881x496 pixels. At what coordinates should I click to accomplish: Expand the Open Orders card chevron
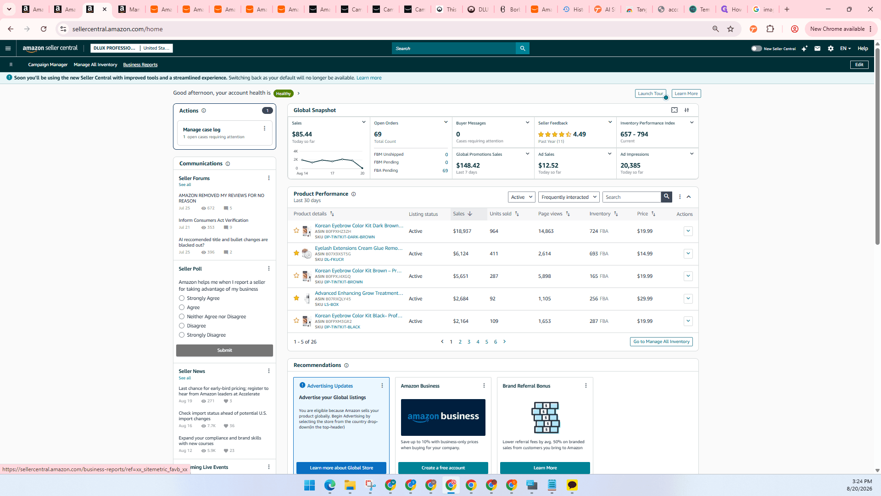pos(446,122)
